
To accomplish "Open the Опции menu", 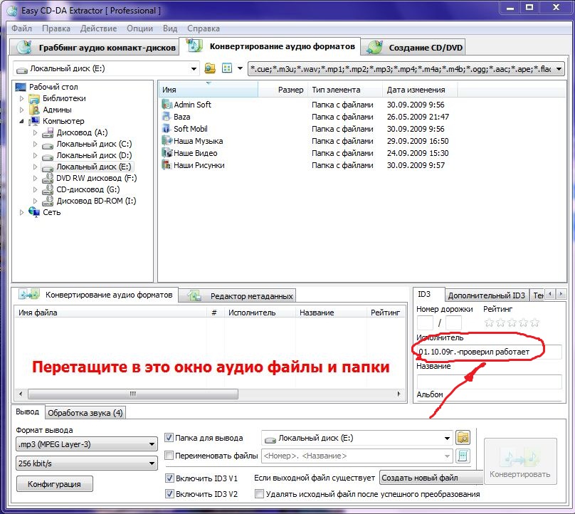I will (139, 28).
